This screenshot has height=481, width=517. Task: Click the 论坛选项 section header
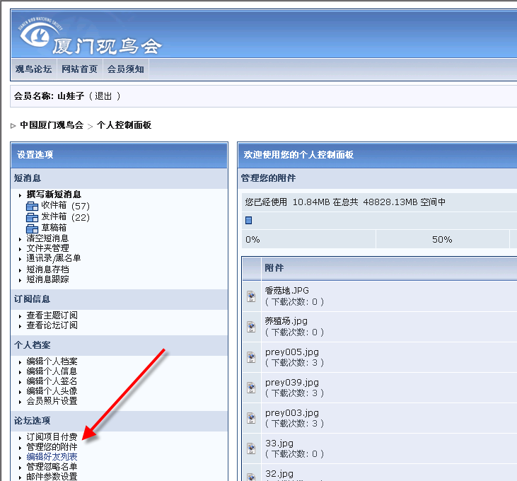click(32, 421)
